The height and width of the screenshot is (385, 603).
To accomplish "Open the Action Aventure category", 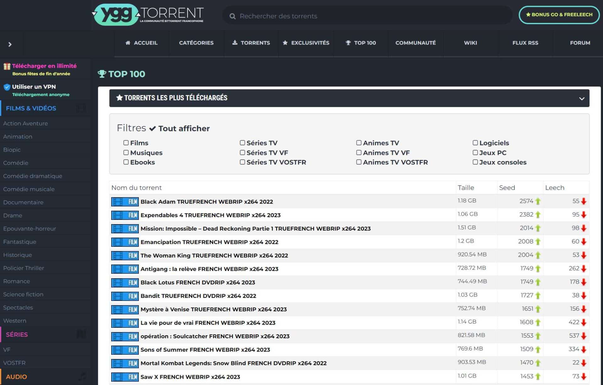I will pos(25,124).
